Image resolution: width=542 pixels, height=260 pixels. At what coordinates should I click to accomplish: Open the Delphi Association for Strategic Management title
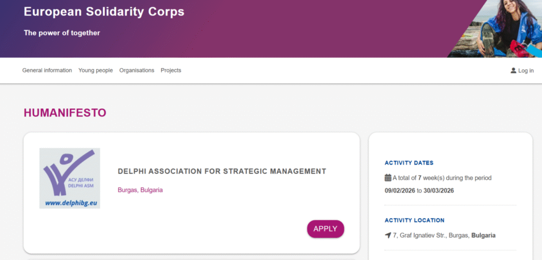(222, 171)
